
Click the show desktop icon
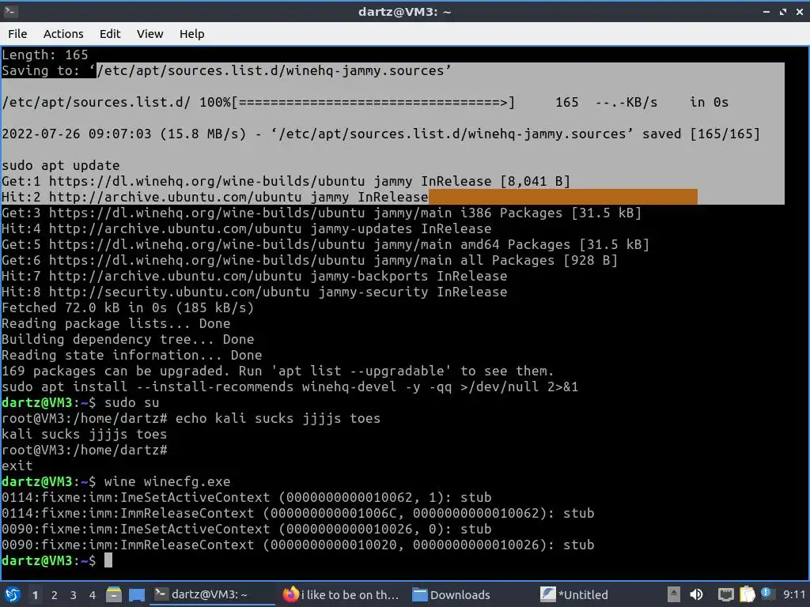tap(137, 594)
